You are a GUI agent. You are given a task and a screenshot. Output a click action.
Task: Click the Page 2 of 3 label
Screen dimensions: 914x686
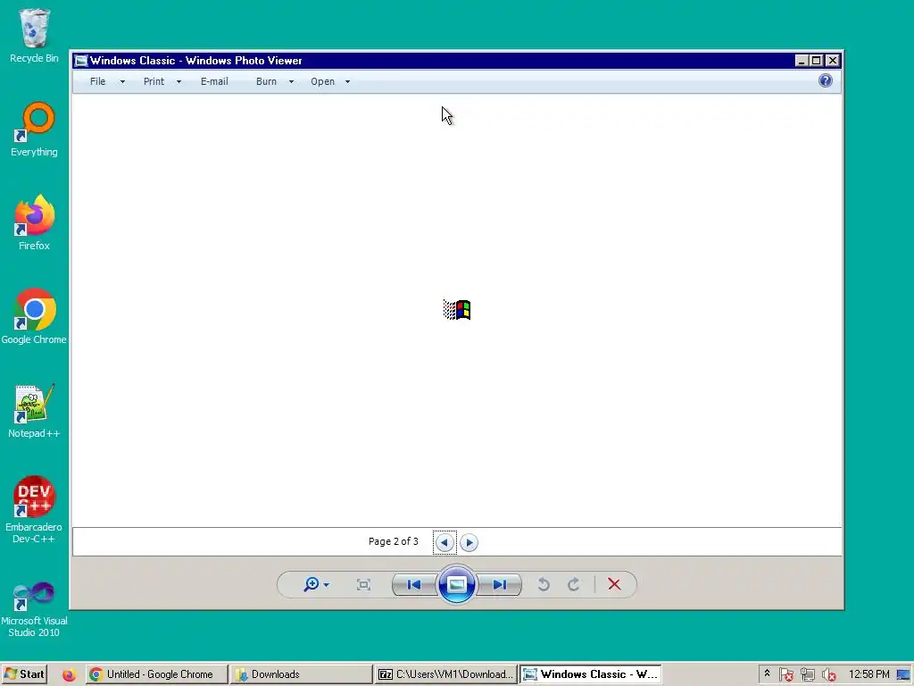coord(394,541)
